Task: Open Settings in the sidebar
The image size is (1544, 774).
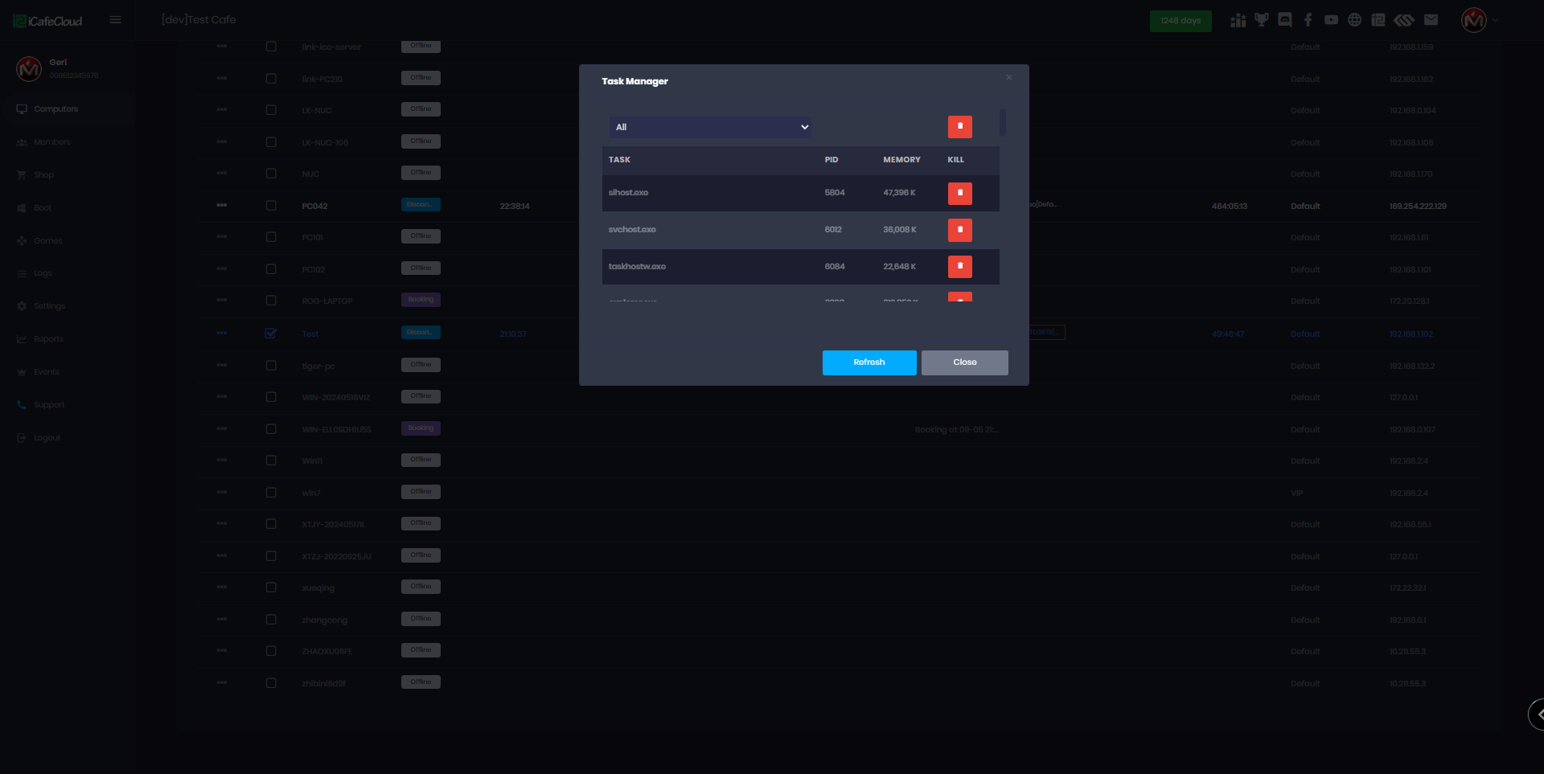Action: click(x=49, y=306)
